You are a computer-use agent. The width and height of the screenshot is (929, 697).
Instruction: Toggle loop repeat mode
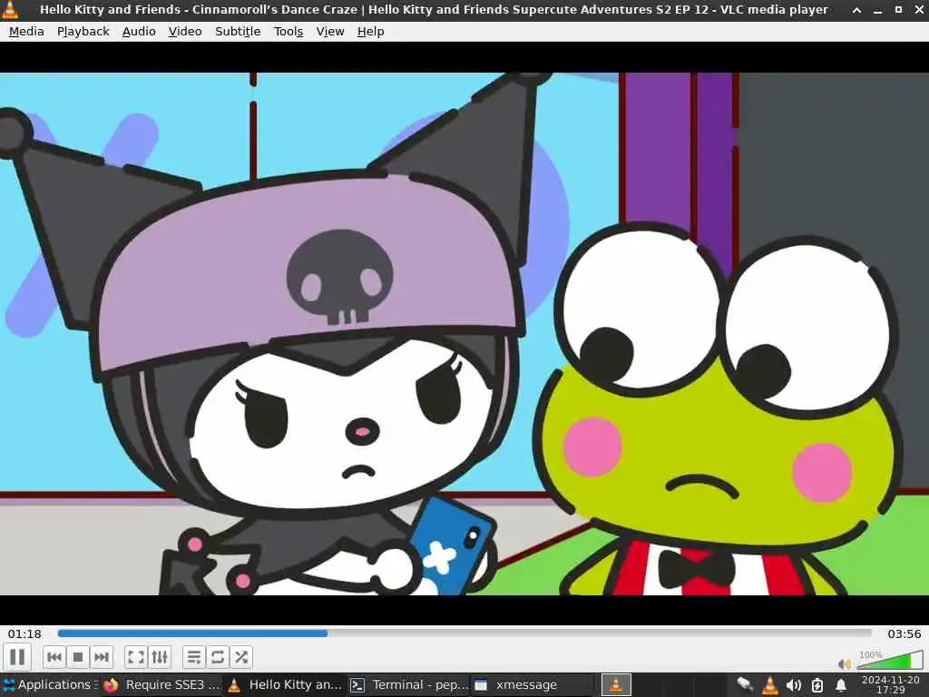(218, 657)
